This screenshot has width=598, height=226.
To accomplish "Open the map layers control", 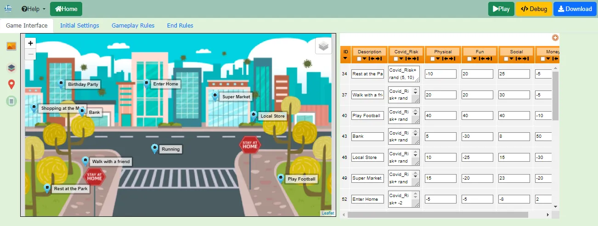I will pos(324,46).
